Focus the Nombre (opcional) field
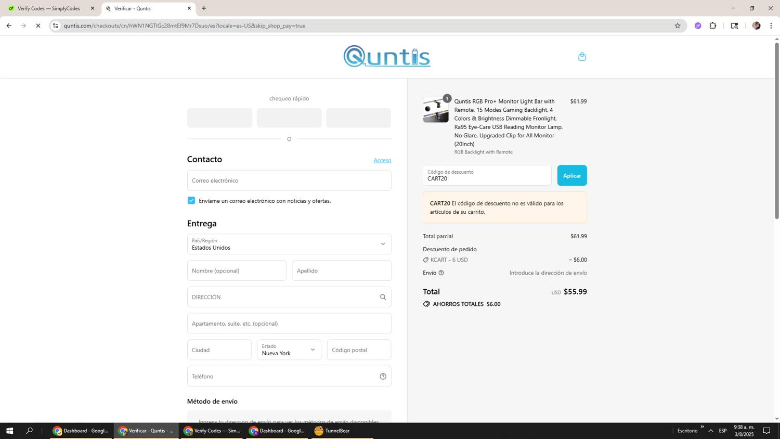The height and width of the screenshot is (439, 780). click(237, 270)
